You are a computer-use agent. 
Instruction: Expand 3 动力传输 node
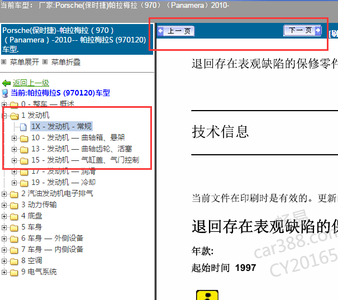(4, 206)
